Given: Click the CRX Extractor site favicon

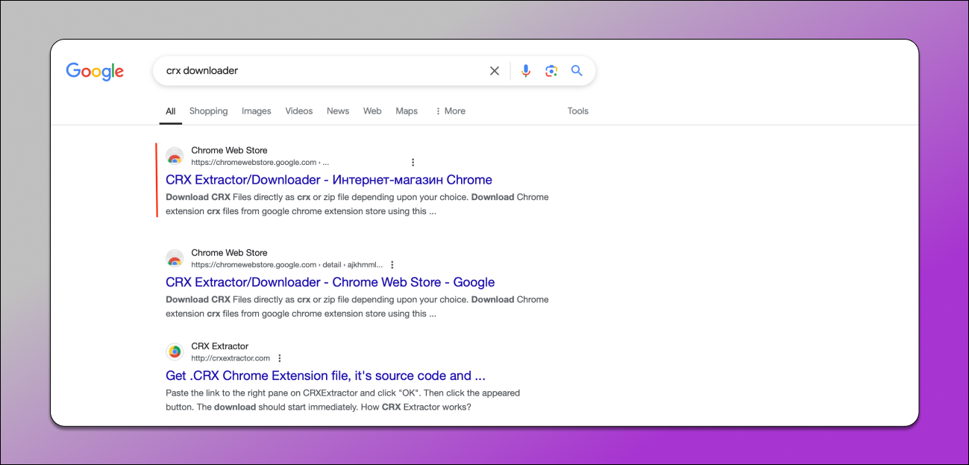Looking at the screenshot, I should click(x=175, y=352).
